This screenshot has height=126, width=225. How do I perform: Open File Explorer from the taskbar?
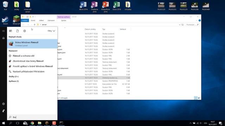pyautogui.click(x=39, y=123)
